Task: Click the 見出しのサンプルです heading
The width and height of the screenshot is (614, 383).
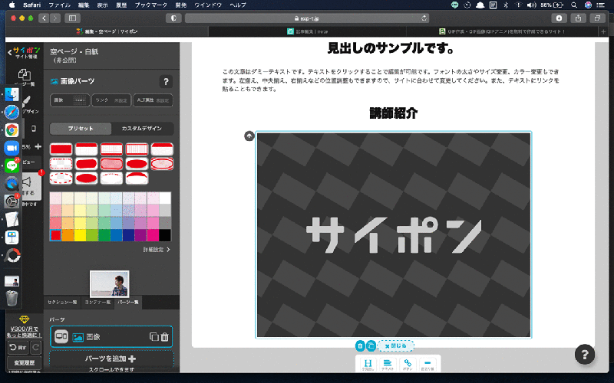Action: 391,48
